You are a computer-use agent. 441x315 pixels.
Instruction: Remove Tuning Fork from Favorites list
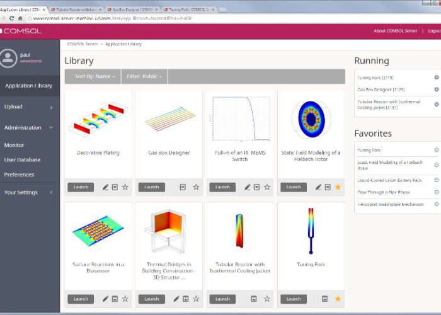click(437, 150)
